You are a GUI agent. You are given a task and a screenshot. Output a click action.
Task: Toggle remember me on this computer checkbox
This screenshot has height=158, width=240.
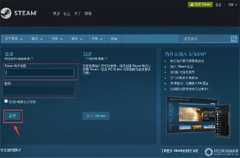click(x=6, y=101)
